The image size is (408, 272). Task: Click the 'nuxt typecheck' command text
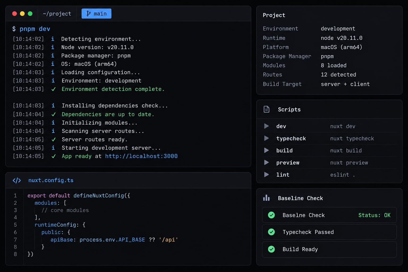click(352, 138)
